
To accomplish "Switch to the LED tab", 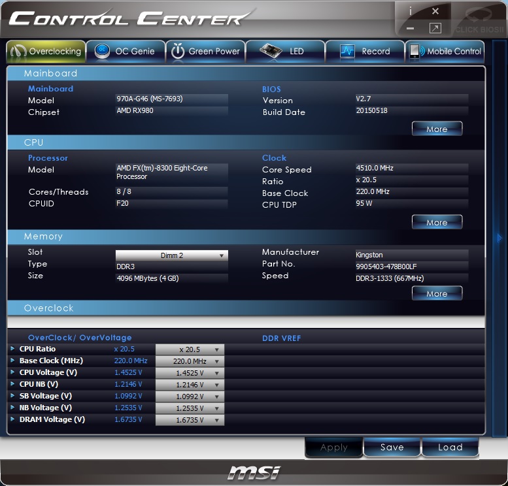I will click(x=285, y=51).
